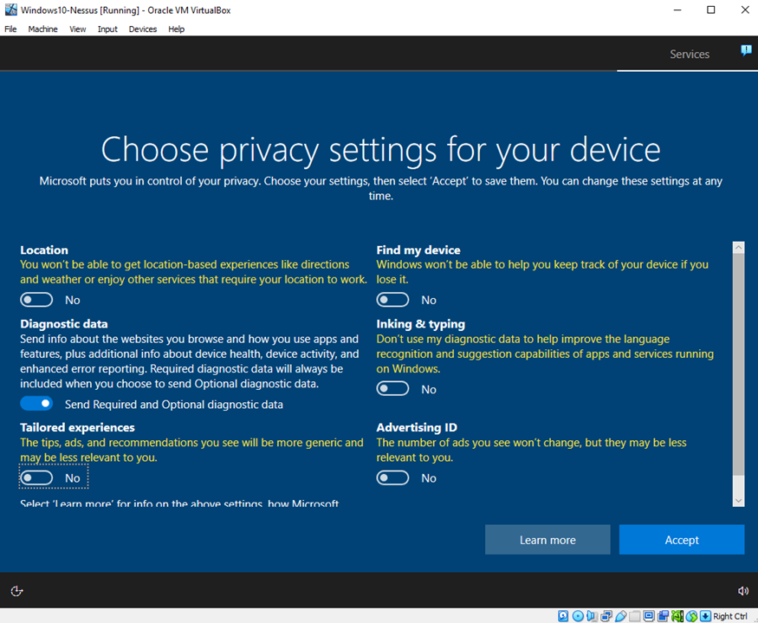Click the network adapter status icon
Viewport: 758px width, 623px height.
pyautogui.click(x=606, y=616)
